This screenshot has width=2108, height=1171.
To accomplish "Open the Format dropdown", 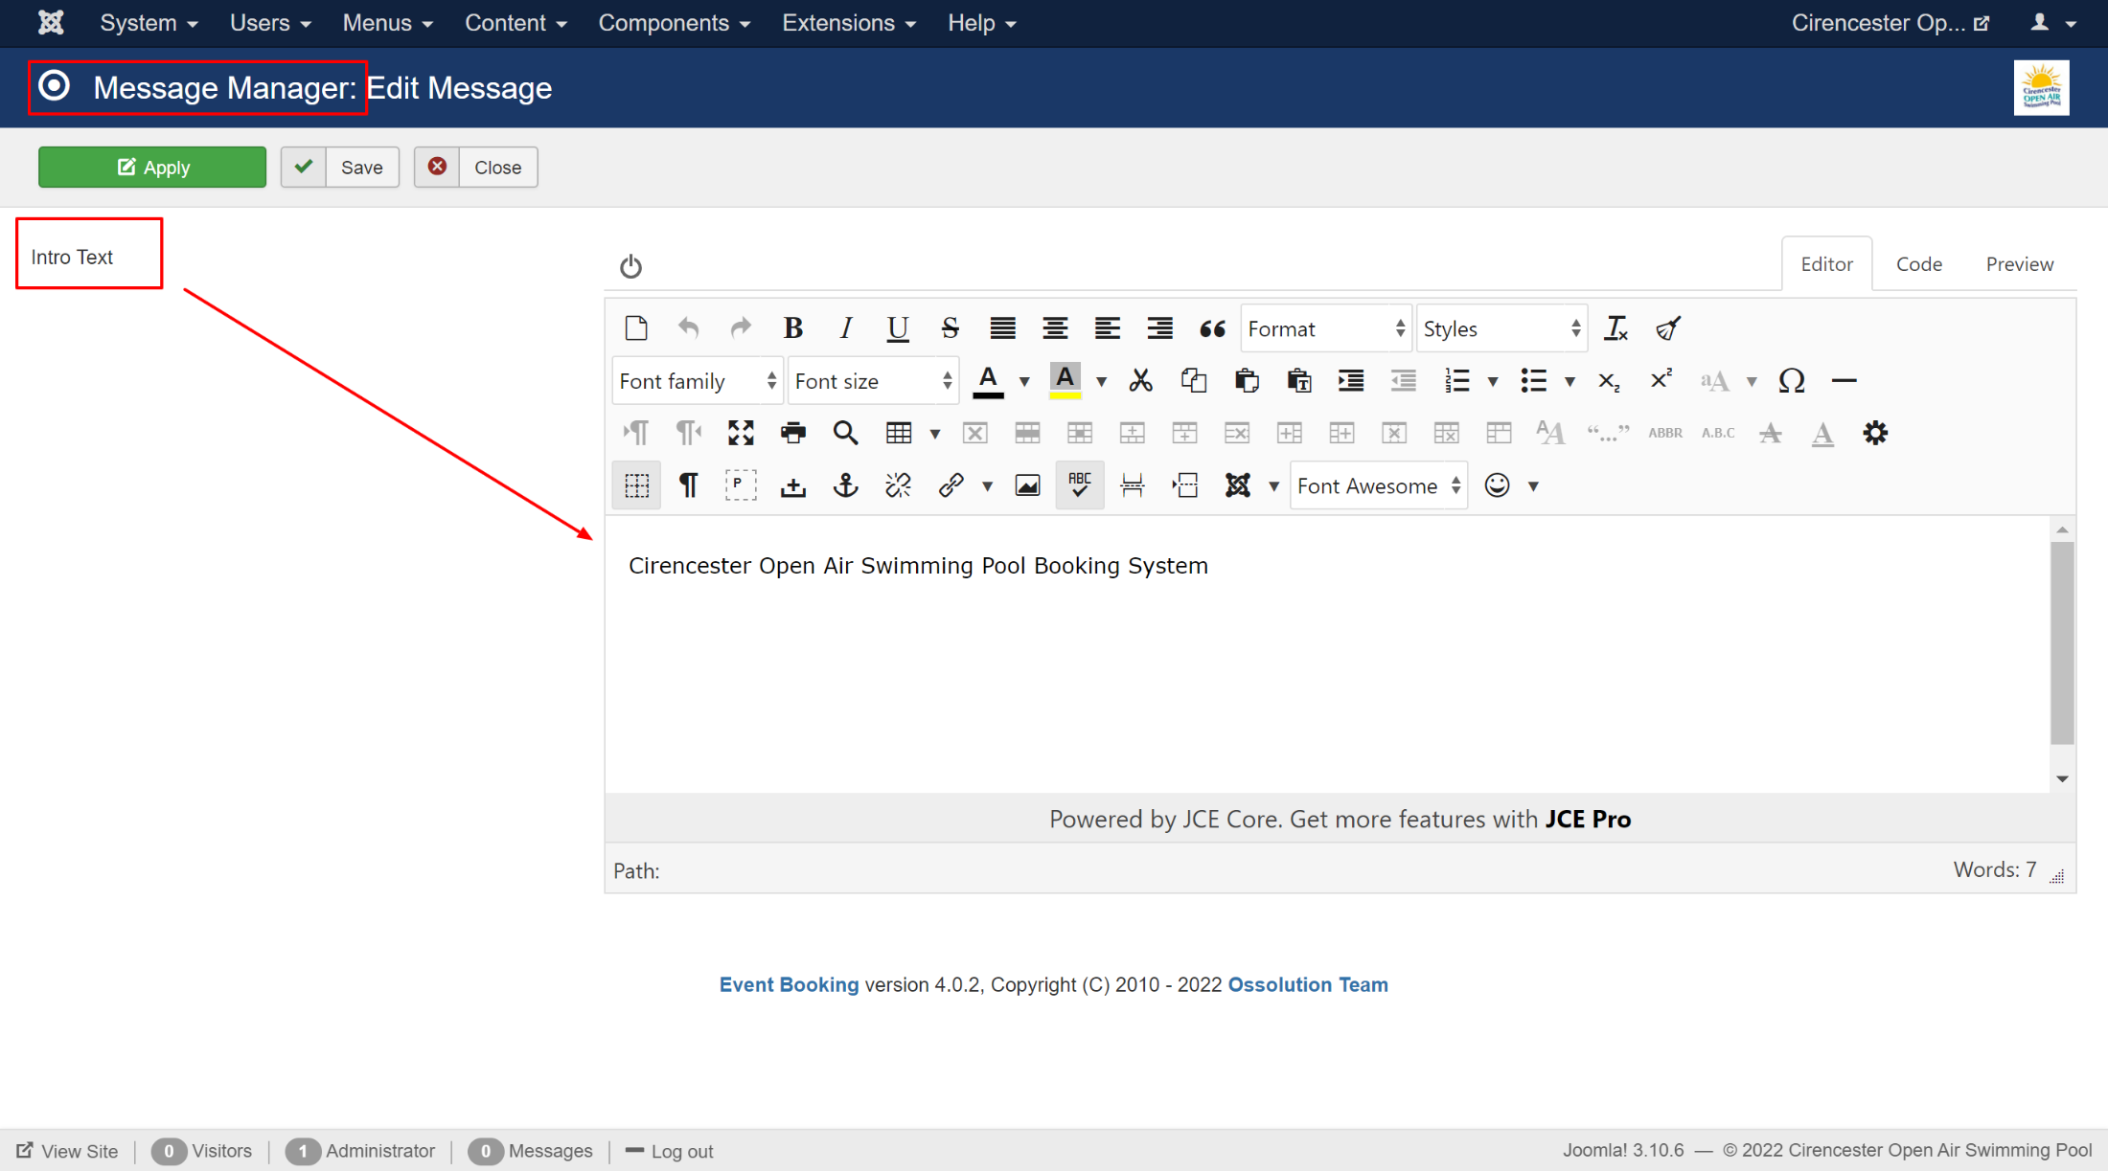I will [1325, 328].
